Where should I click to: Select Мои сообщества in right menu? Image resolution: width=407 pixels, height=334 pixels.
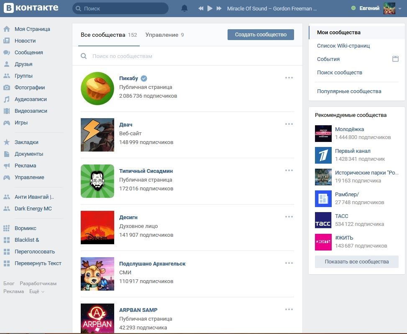(x=357, y=33)
